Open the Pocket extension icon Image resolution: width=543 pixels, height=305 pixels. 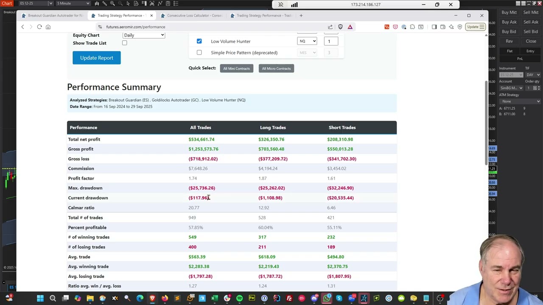click(x=395, y=27)
